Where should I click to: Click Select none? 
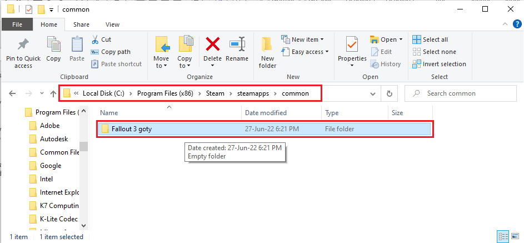click(x=434, y=52)
